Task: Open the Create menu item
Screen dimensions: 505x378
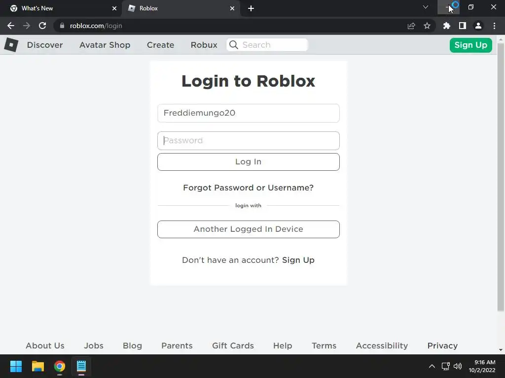Action: pos(160,45)
